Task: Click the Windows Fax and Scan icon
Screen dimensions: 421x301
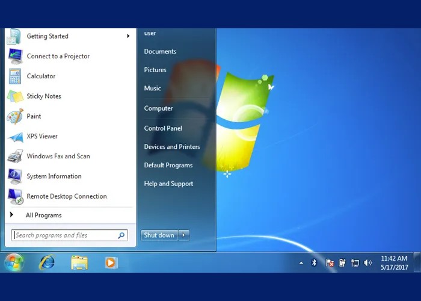Action: (15, 157)
